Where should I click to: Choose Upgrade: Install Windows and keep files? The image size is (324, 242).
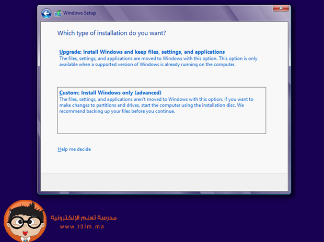click(142, 52)
